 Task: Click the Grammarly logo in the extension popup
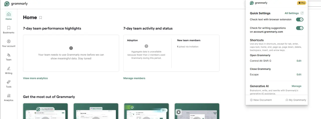(259, 3)
